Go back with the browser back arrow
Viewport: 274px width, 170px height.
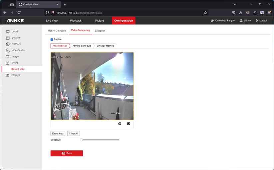[x=5, y=13]
